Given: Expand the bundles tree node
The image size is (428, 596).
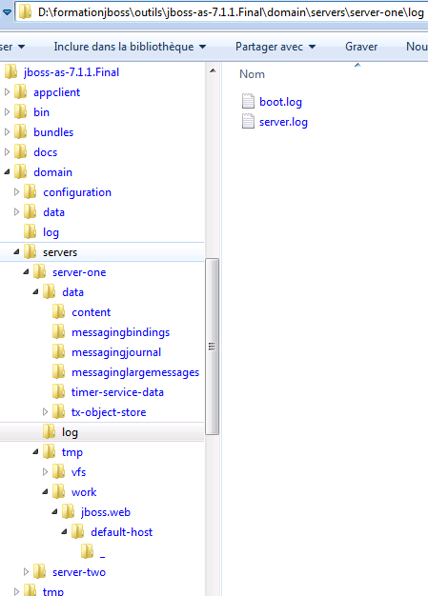Looking at the screenshot, I should pyautogui.click(x=7, y=131).
